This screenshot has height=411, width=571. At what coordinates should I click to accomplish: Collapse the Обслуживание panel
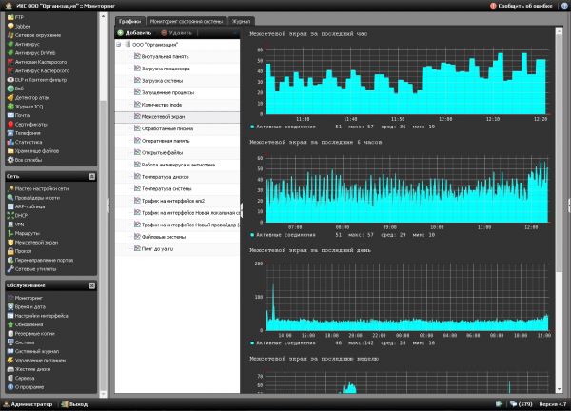[92, 284]
